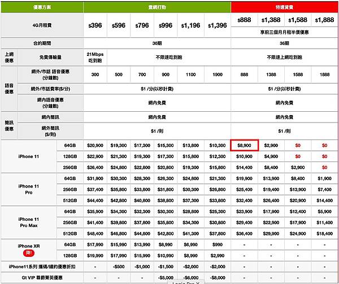Click the $2,990 iPhone XR price
The width and height of the screenshot is (339, 284).
pyautogui.click(x=218, y=256)
